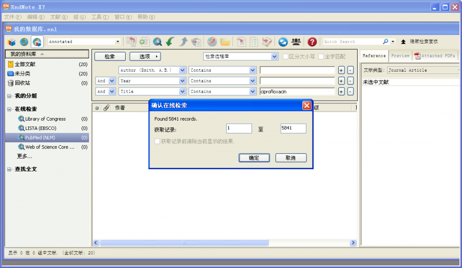Image resolution: width=462 pixels, height=268 pixels.
Task: Click the Share Library people icon
Action: point(296,41)
